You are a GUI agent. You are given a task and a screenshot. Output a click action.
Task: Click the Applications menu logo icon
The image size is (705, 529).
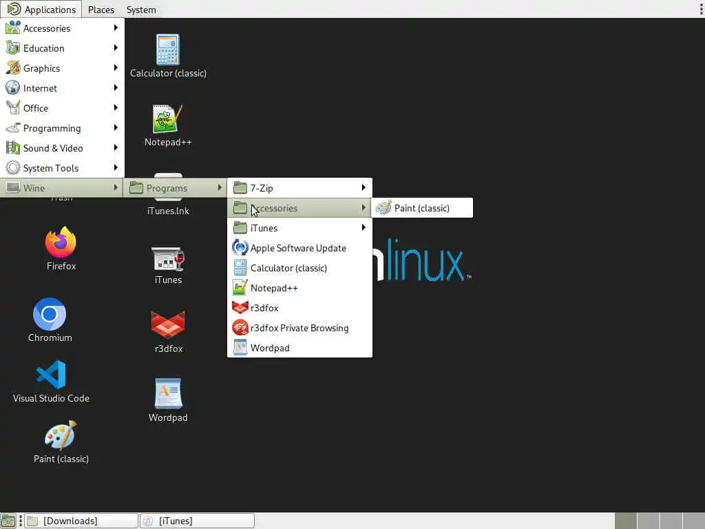coord(14,9)
